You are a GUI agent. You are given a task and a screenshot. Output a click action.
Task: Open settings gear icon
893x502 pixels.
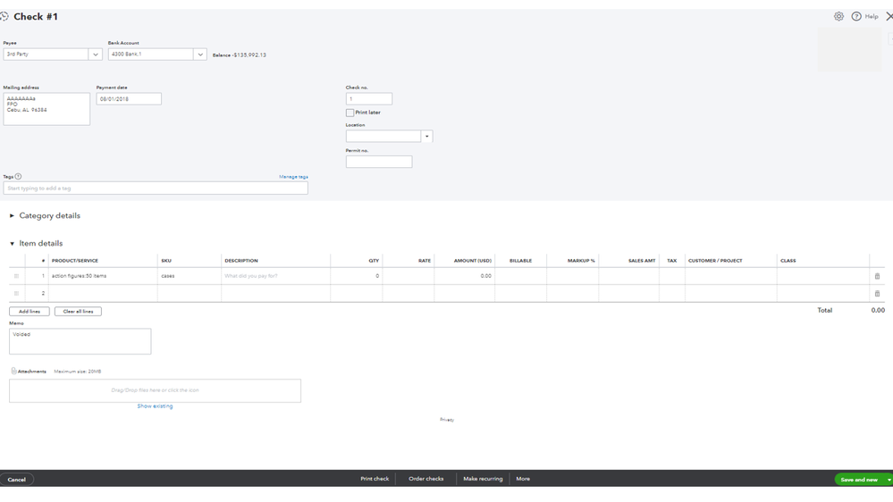click(x=838, y=16)
